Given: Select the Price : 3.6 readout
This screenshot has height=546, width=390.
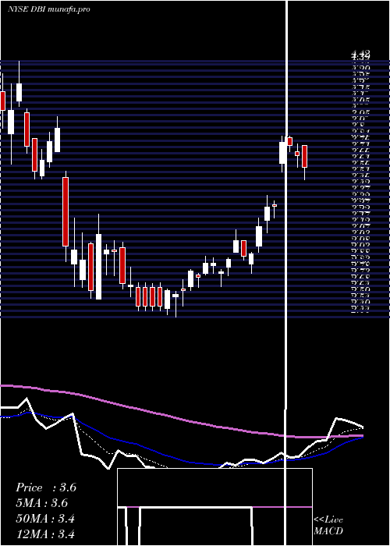Looking at the screenshot, I should (46, 487).
